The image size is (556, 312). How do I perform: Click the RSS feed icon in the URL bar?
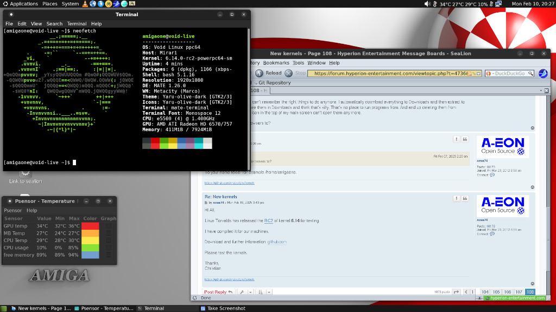pos(470,74)
